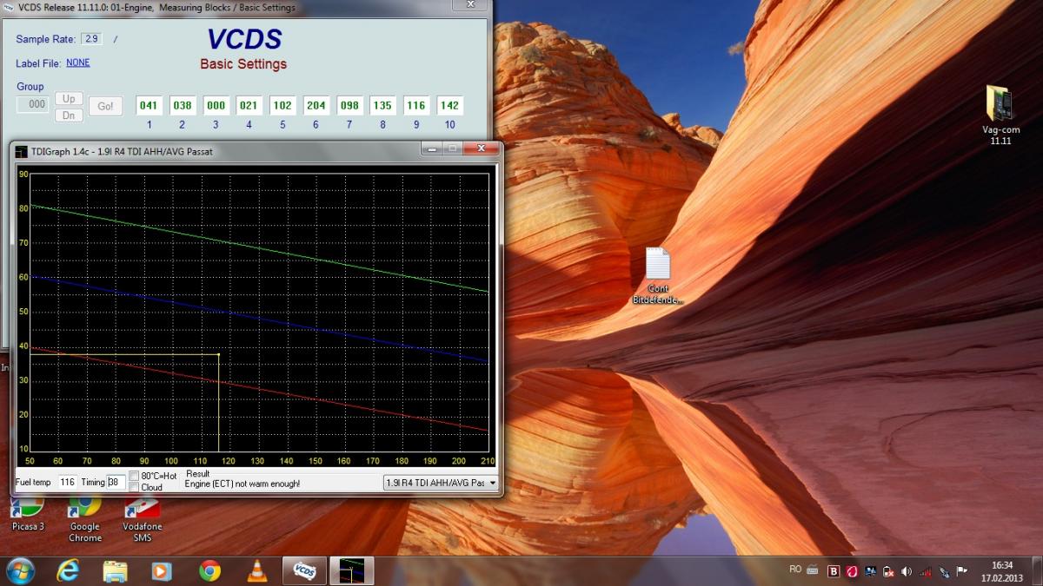This screenshot has height=586, width=1043.
Task: Click the Up group button
Action: 69,99
